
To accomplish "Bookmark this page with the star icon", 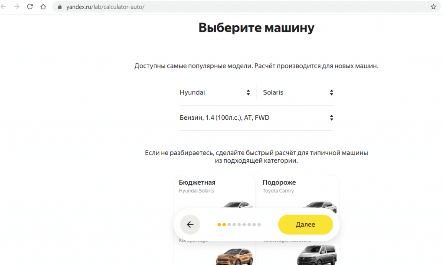I will [433, 7].
